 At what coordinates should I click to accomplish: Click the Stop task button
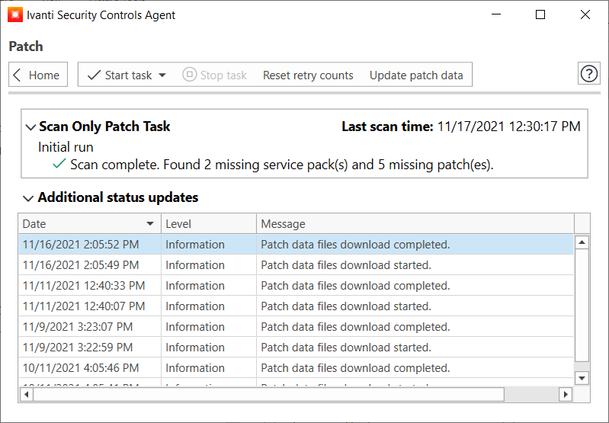pos(214,75)
